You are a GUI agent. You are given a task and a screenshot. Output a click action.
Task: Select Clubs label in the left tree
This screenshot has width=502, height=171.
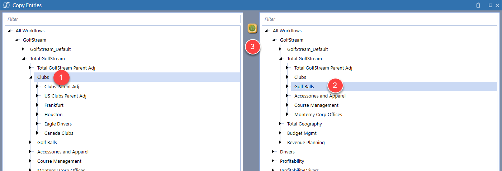43,77
